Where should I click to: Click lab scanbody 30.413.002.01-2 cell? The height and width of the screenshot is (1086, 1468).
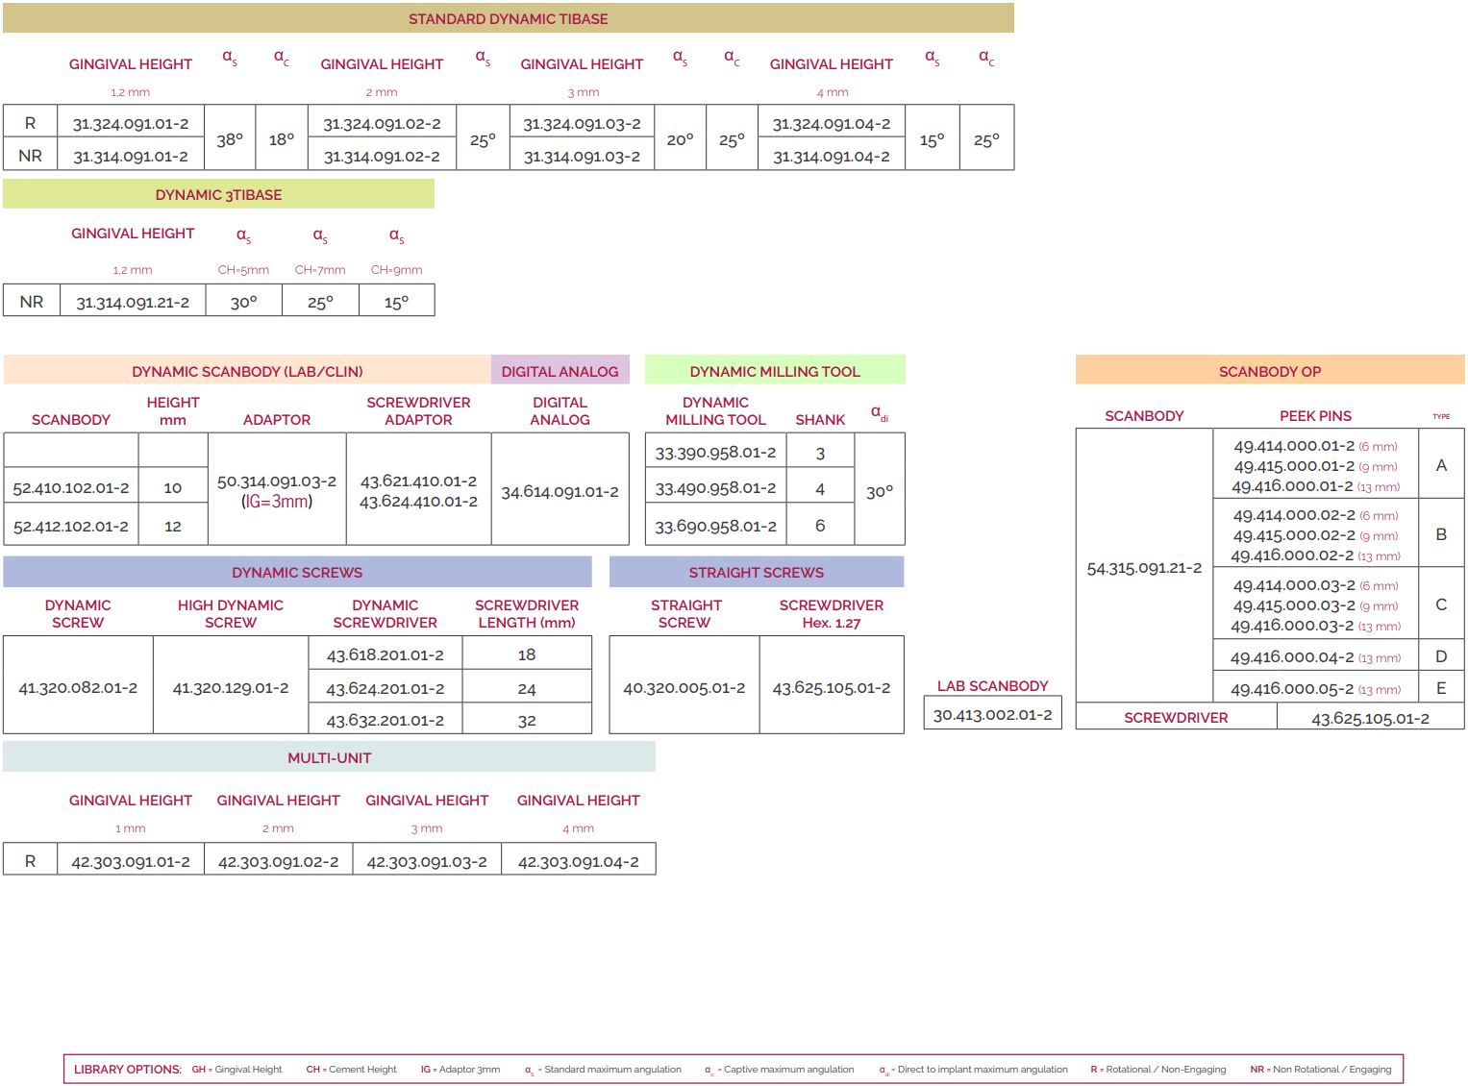click(x=992, y=714)
